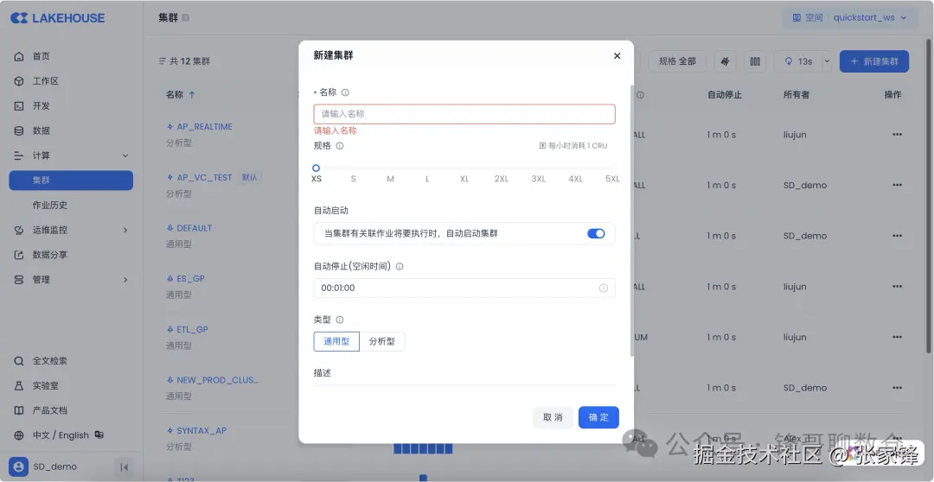Open the refresh interval dropdown arrow
Screen dimensions: 934x482
click(827, 61)
